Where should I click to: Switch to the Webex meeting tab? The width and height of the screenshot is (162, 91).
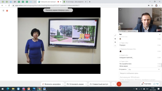(48, 2)
